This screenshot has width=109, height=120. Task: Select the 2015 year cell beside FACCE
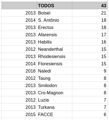[x=19, y=114]
